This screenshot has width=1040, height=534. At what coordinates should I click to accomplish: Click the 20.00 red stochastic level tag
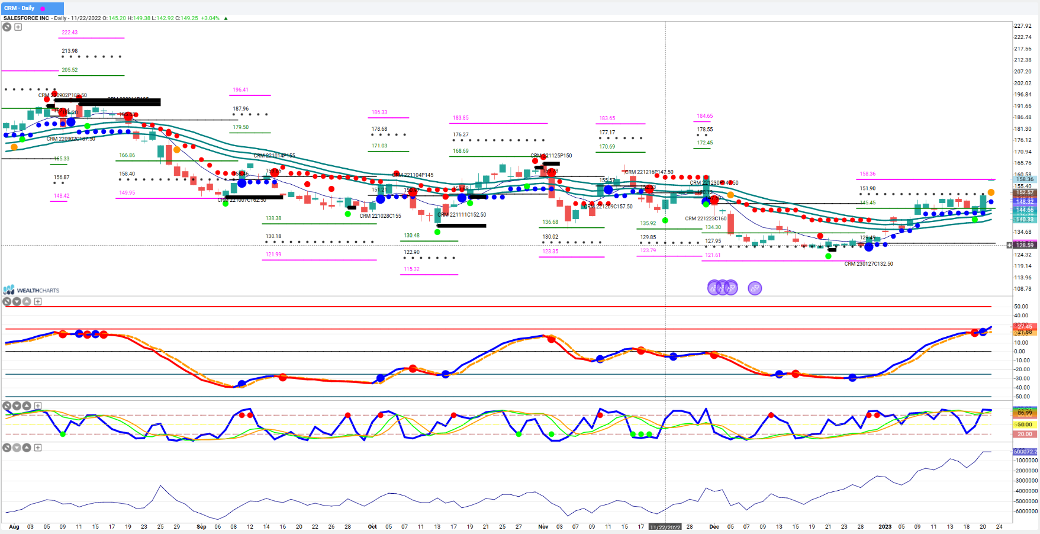(1025, 434)
